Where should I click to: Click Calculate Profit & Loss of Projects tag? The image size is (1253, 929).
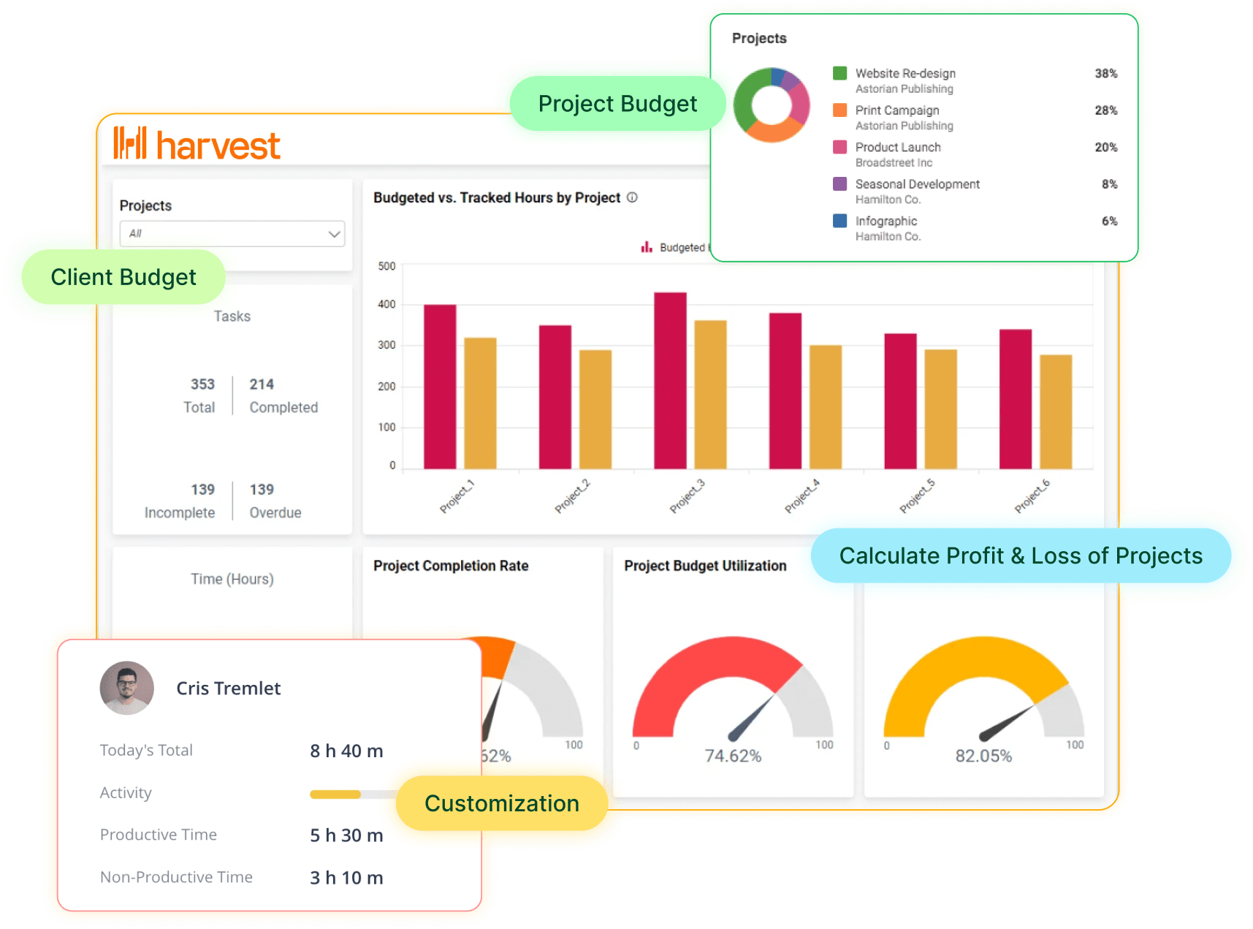point(1021,555)
